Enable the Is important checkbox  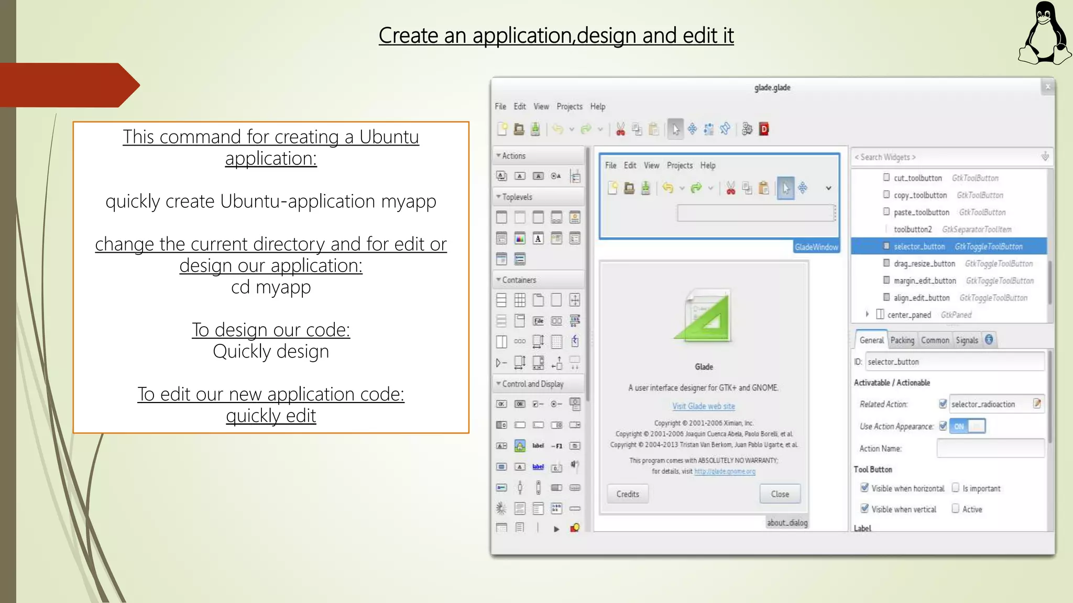956,488
